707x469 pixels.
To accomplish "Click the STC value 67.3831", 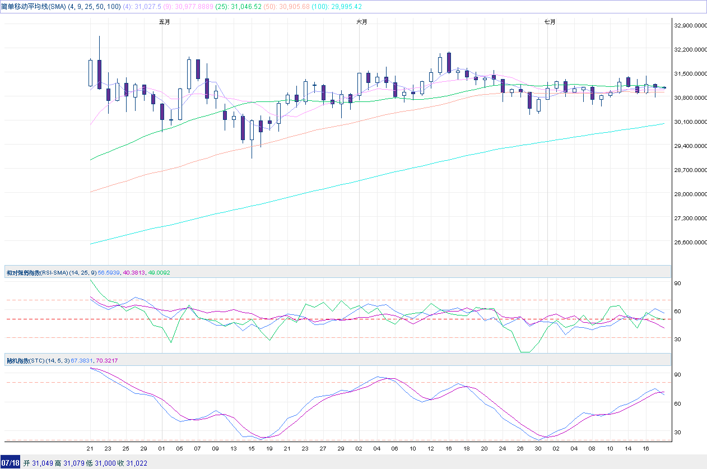I will click(x=83, y=360).
